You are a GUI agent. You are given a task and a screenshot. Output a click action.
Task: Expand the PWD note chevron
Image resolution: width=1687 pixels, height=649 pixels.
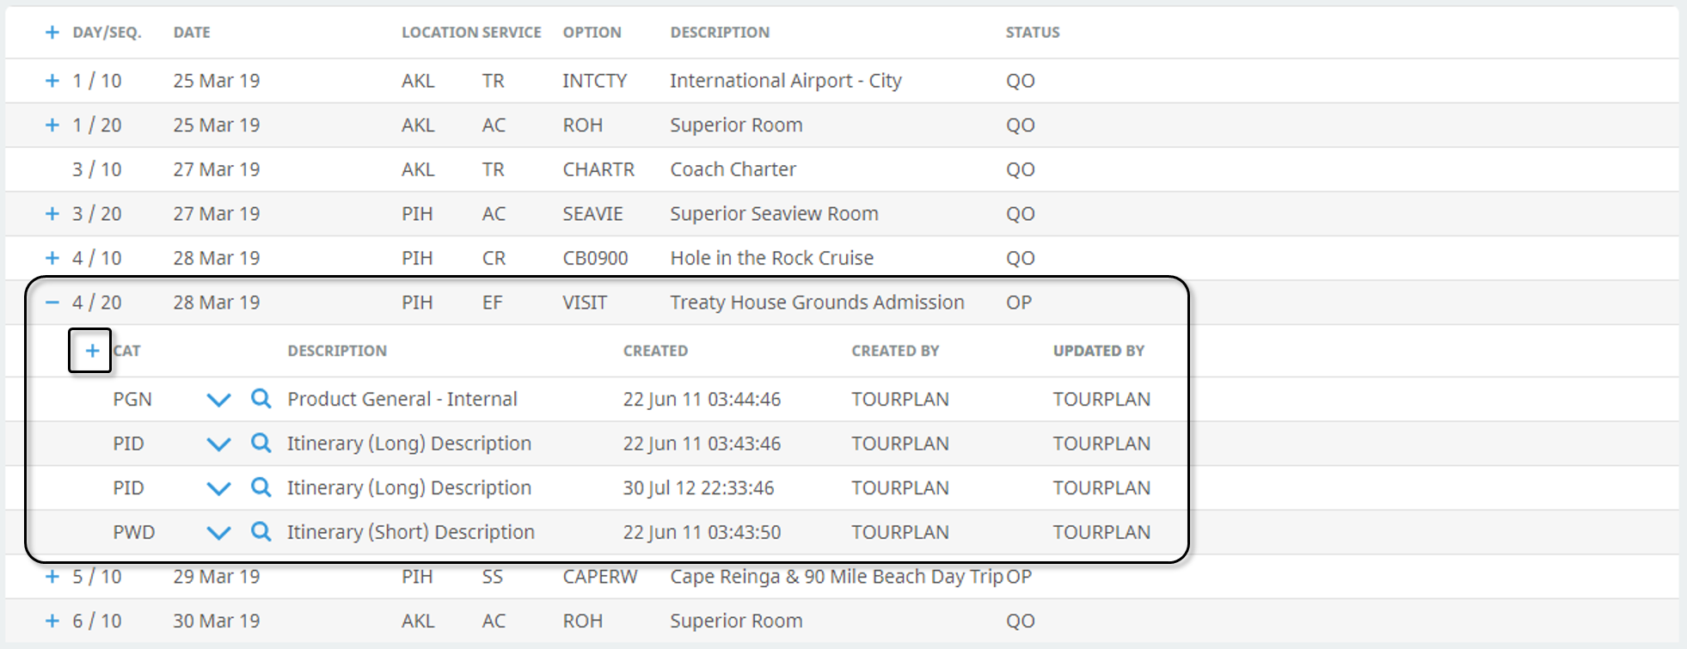click(x=219, y=533)
